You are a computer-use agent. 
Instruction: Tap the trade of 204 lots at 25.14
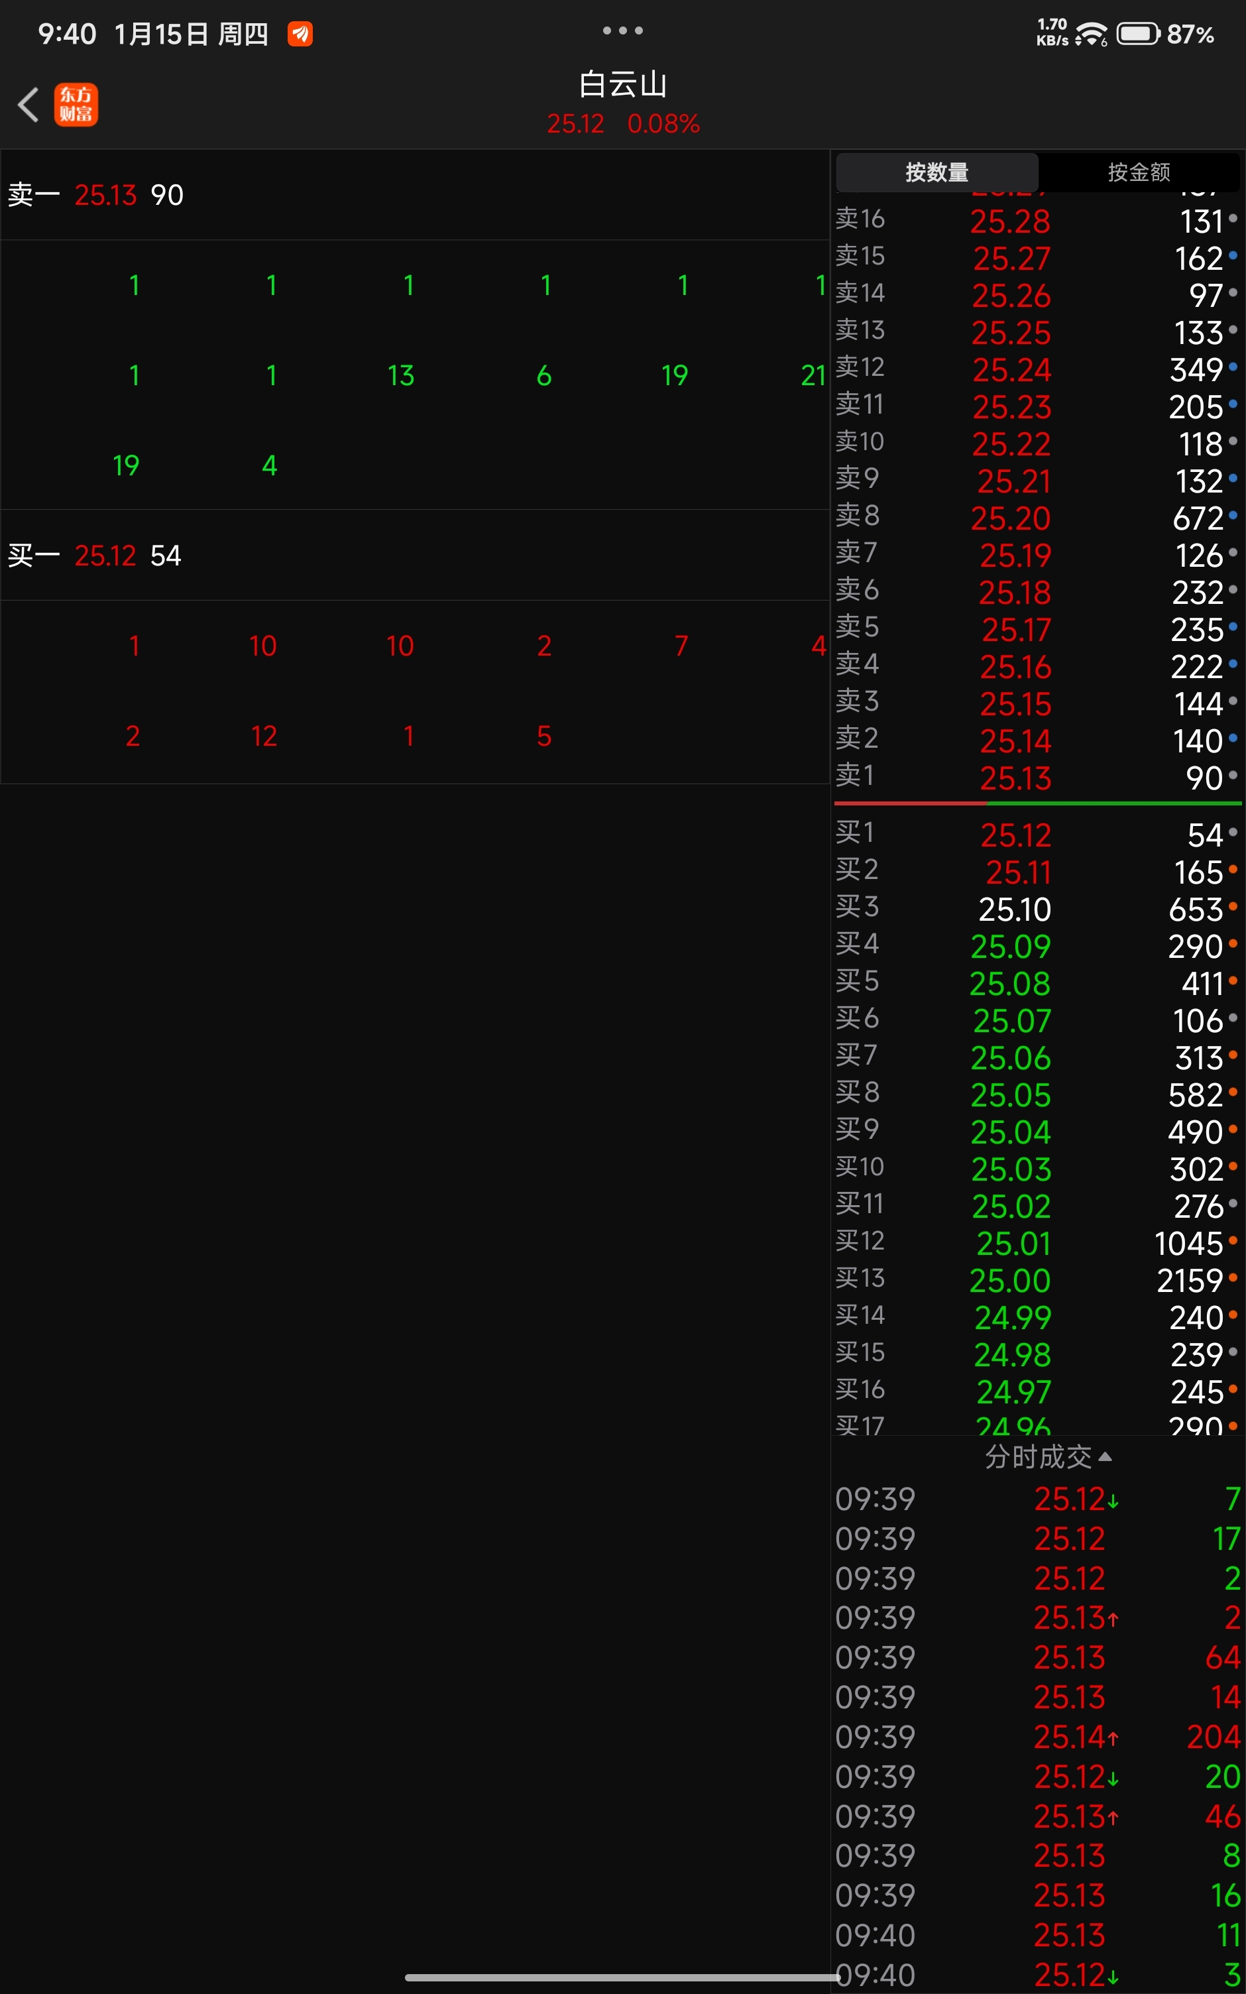[x=1037, y=1736]
